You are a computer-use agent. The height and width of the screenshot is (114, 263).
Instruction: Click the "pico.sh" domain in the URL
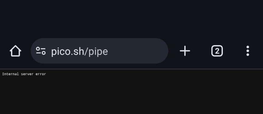tap(68, 52)
